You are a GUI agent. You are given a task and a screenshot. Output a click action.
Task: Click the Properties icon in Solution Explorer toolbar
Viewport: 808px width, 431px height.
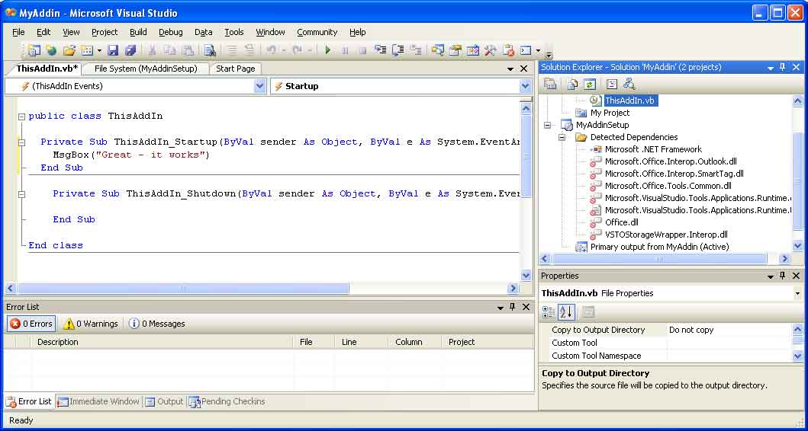coord(550,85)
